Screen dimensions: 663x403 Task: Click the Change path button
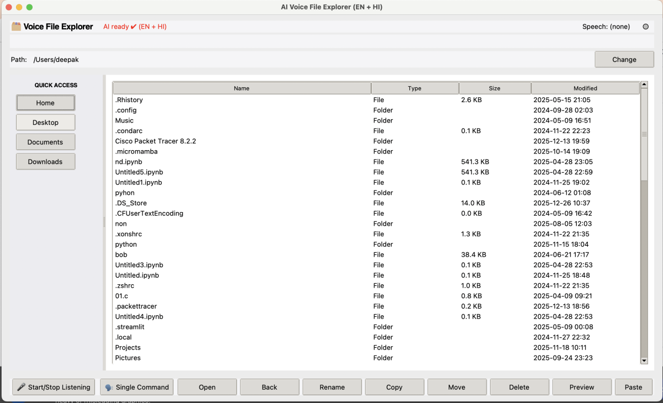624,60
